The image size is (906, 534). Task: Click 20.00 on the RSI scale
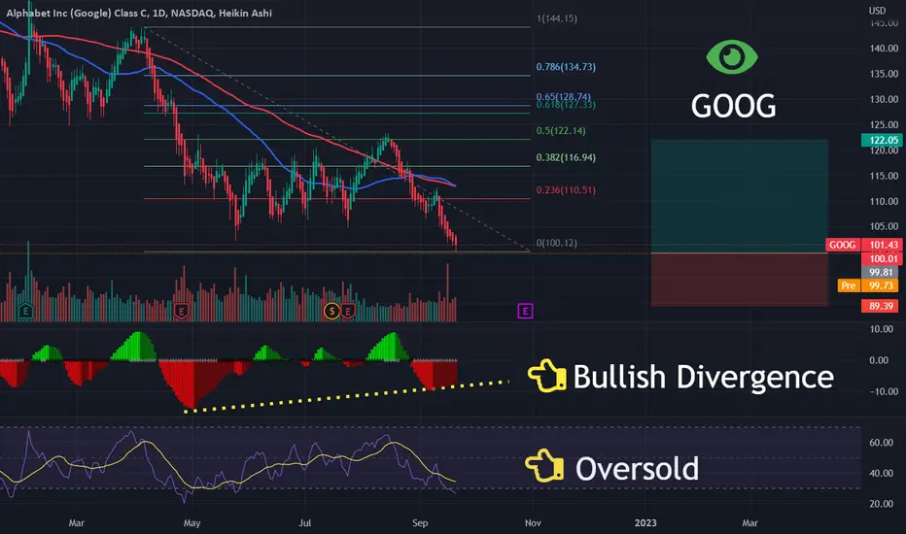881,504
